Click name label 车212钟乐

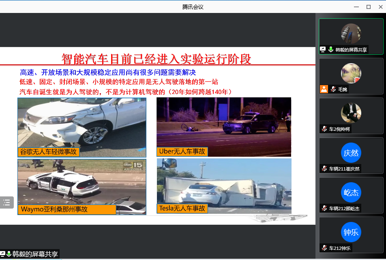coord(340,248)
